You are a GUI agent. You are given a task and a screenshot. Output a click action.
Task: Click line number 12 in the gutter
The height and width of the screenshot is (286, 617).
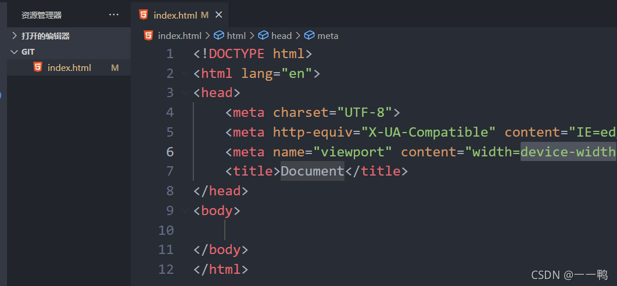(x=166, y=270)
